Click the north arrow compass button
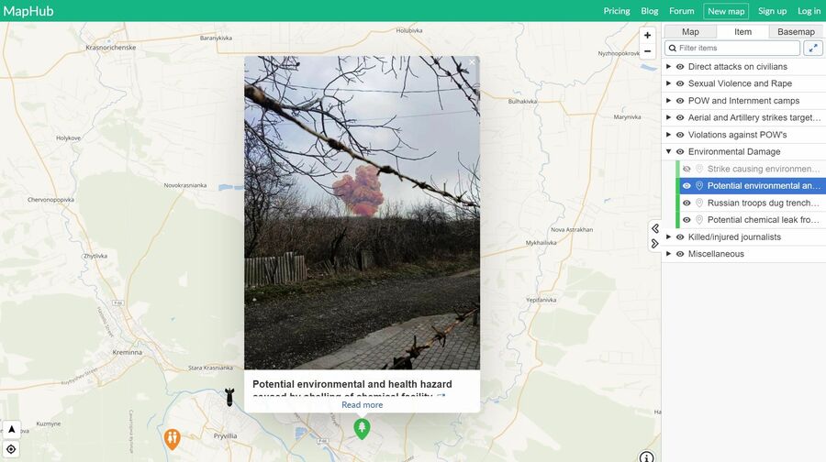826x462 pixels. [11, 429]
